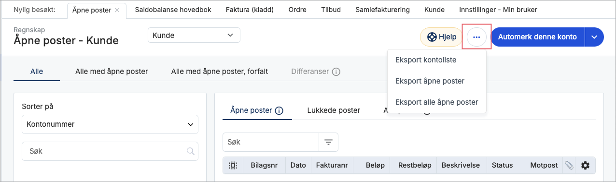
Task: Open the filter icon next to search
Action: click(x=329, y=142)
